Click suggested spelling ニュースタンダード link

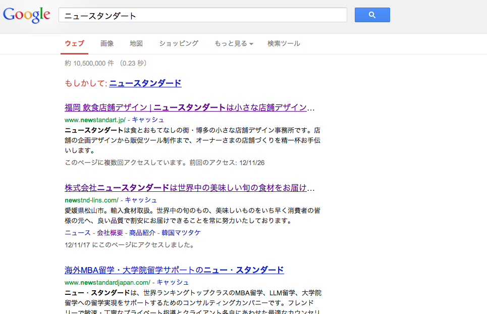point(145,83)
